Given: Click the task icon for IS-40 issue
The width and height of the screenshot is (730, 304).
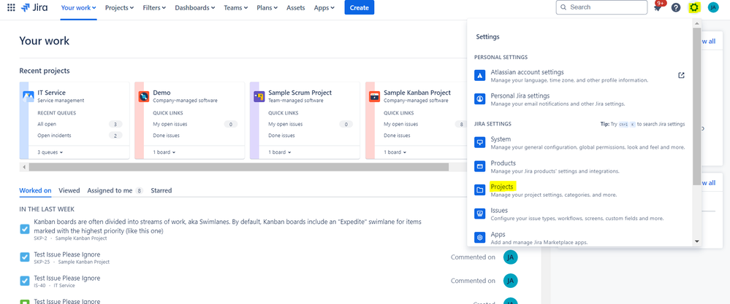Looking at the screenshot, I should [x=25, y=281].
